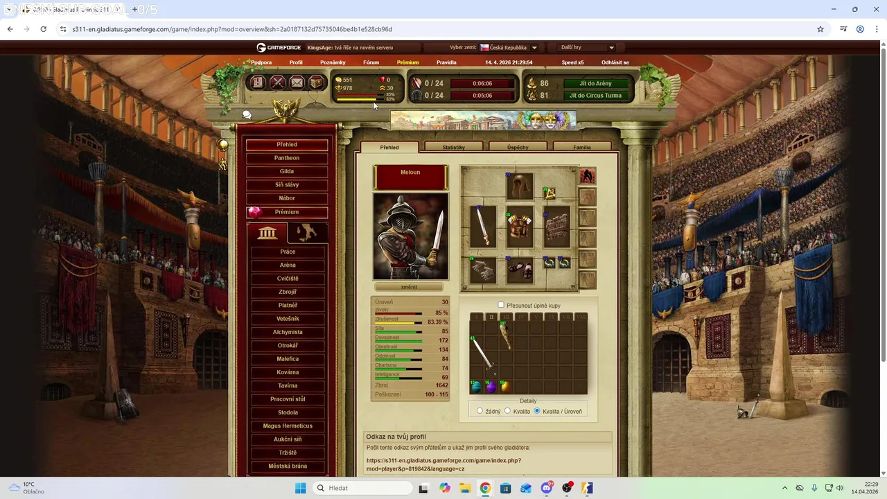The height and width of the screenshot is (499, 887).
Task: Open the Kovárna menu item
Action: coord(288,372)
